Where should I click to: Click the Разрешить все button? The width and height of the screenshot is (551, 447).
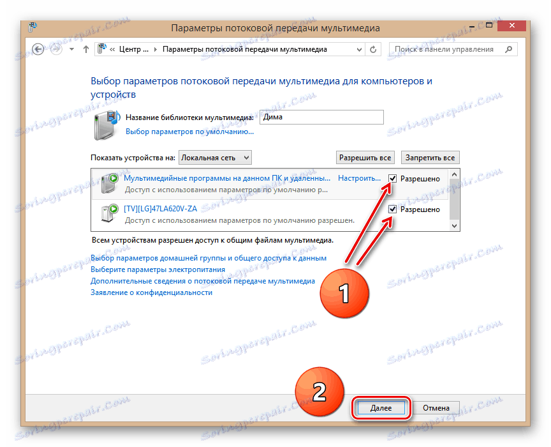[365, 157]
